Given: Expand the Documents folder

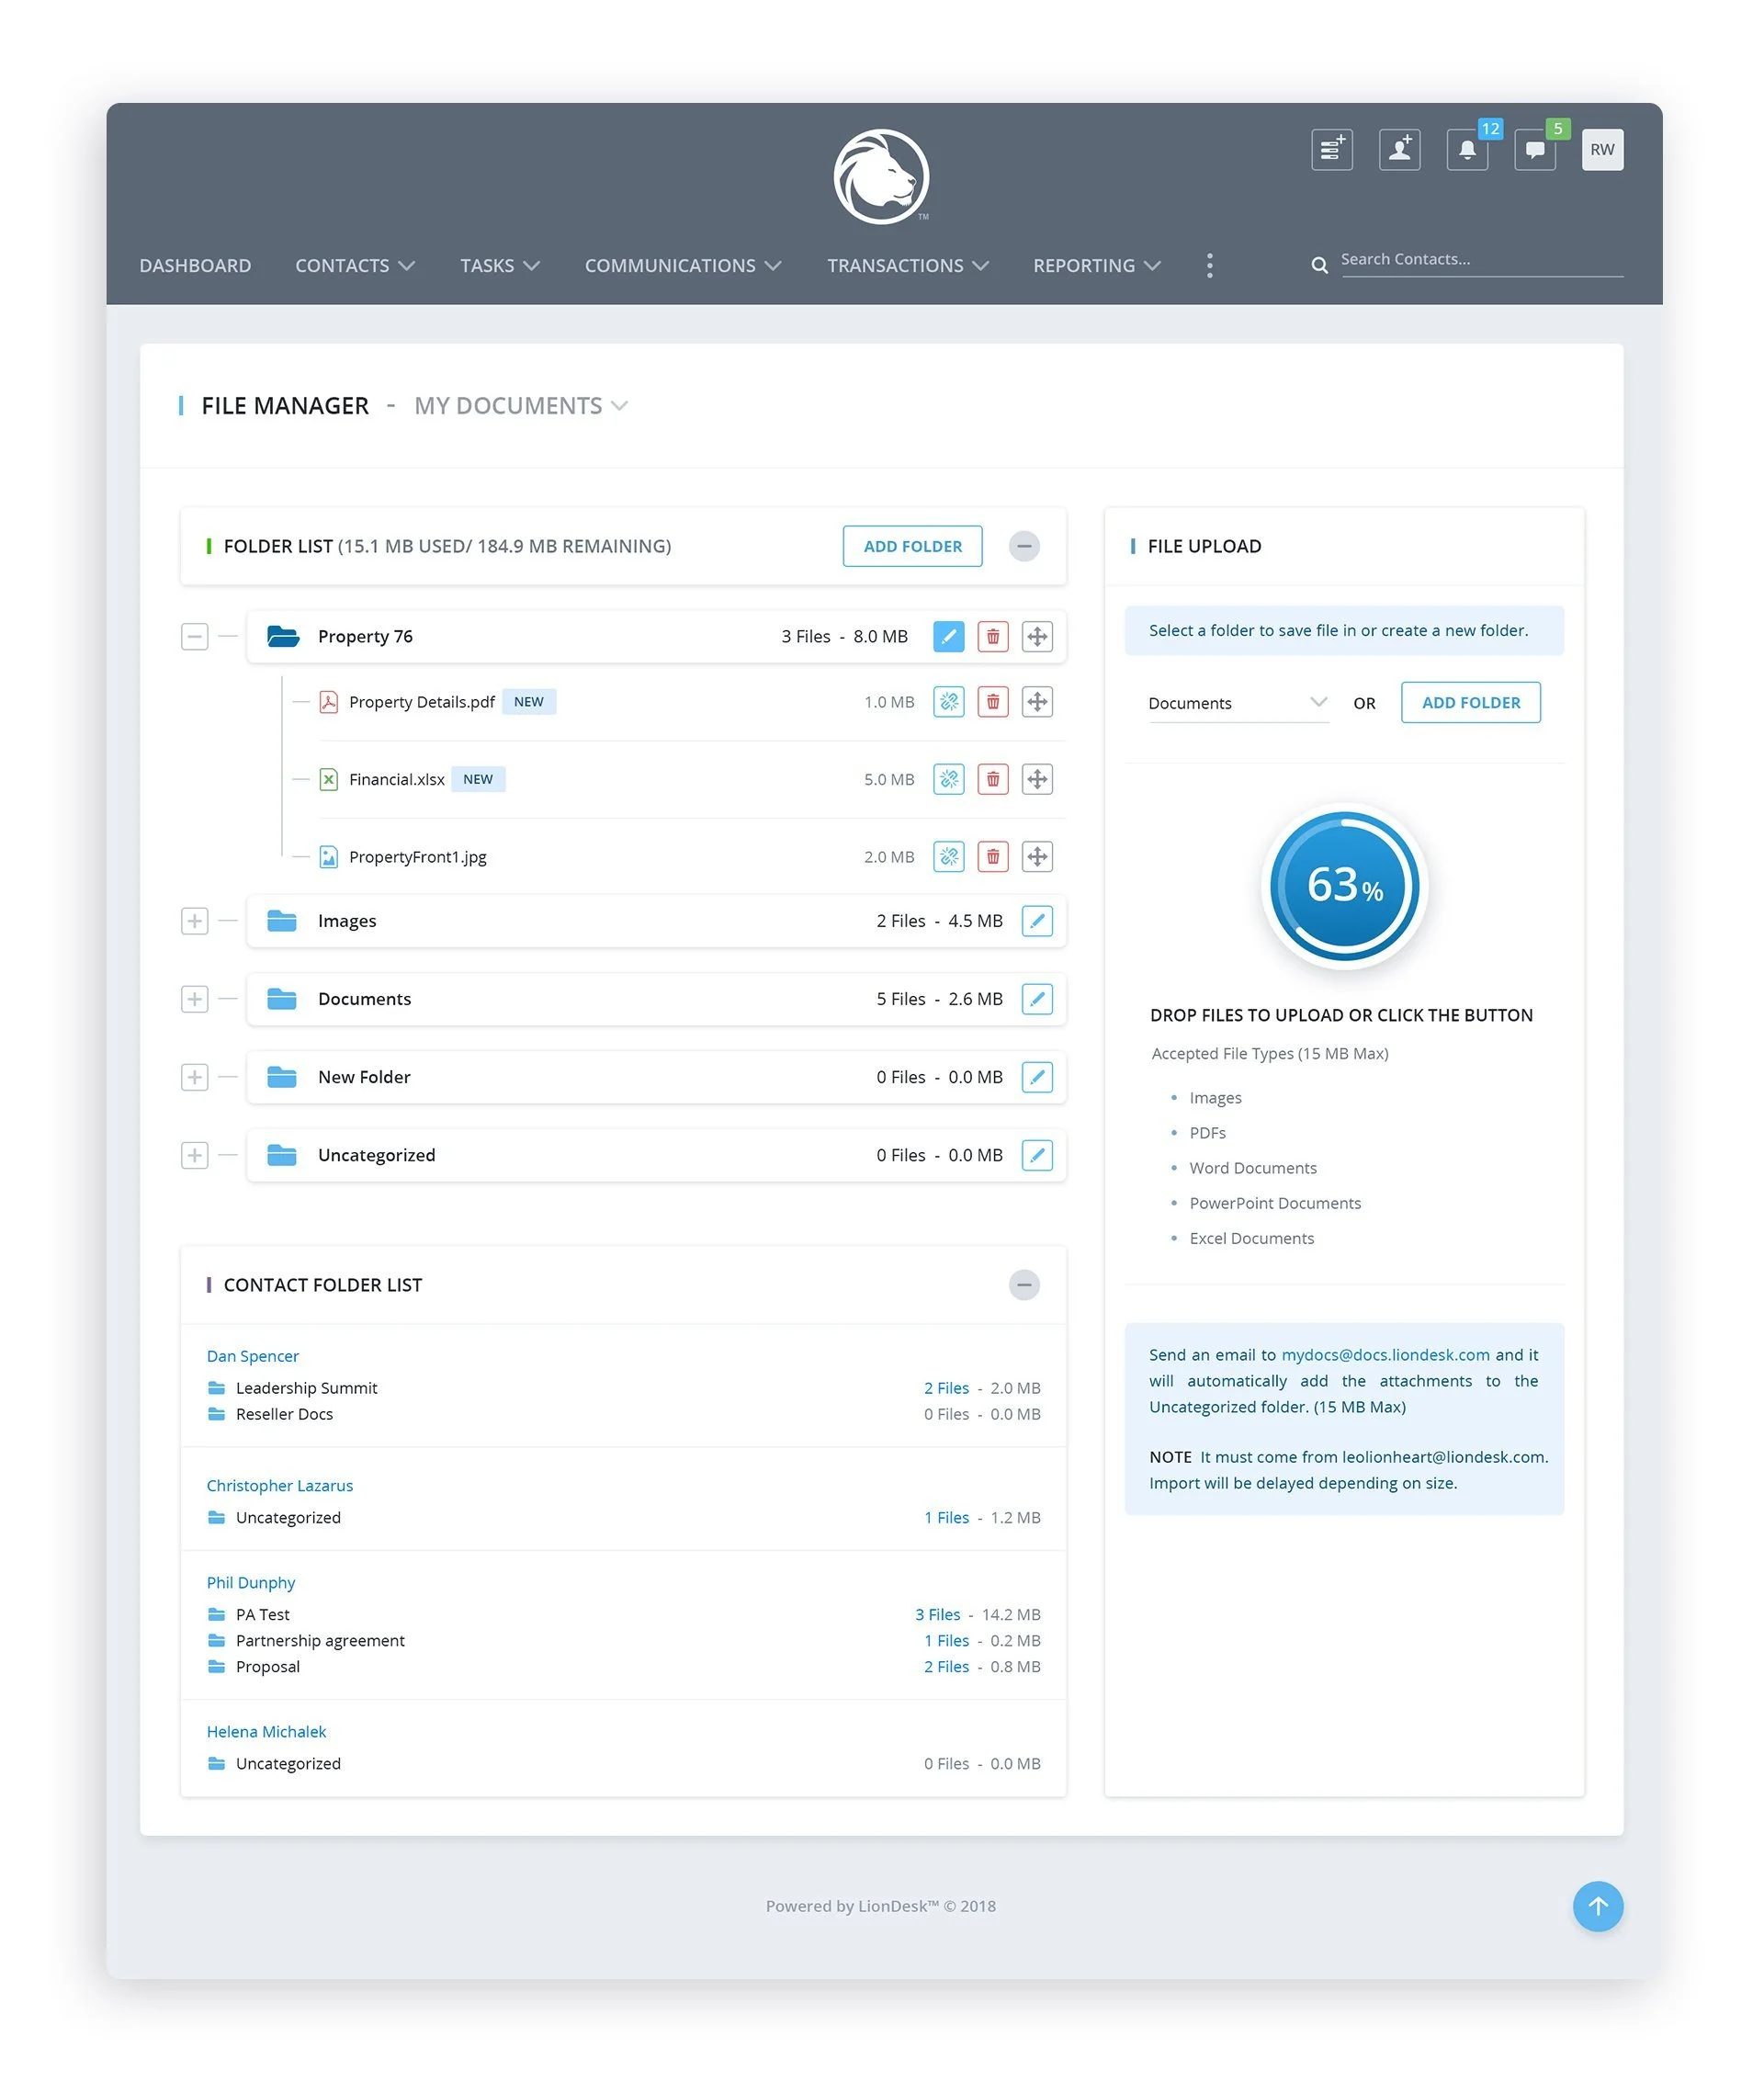Looking at the screenshot, I should (195, 999).
